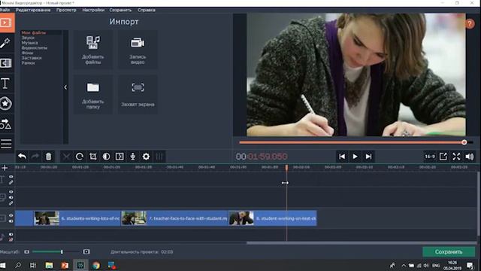Open the 16:9 aspect ratio dropdown

pyautogui.click(x=430, y=157)
